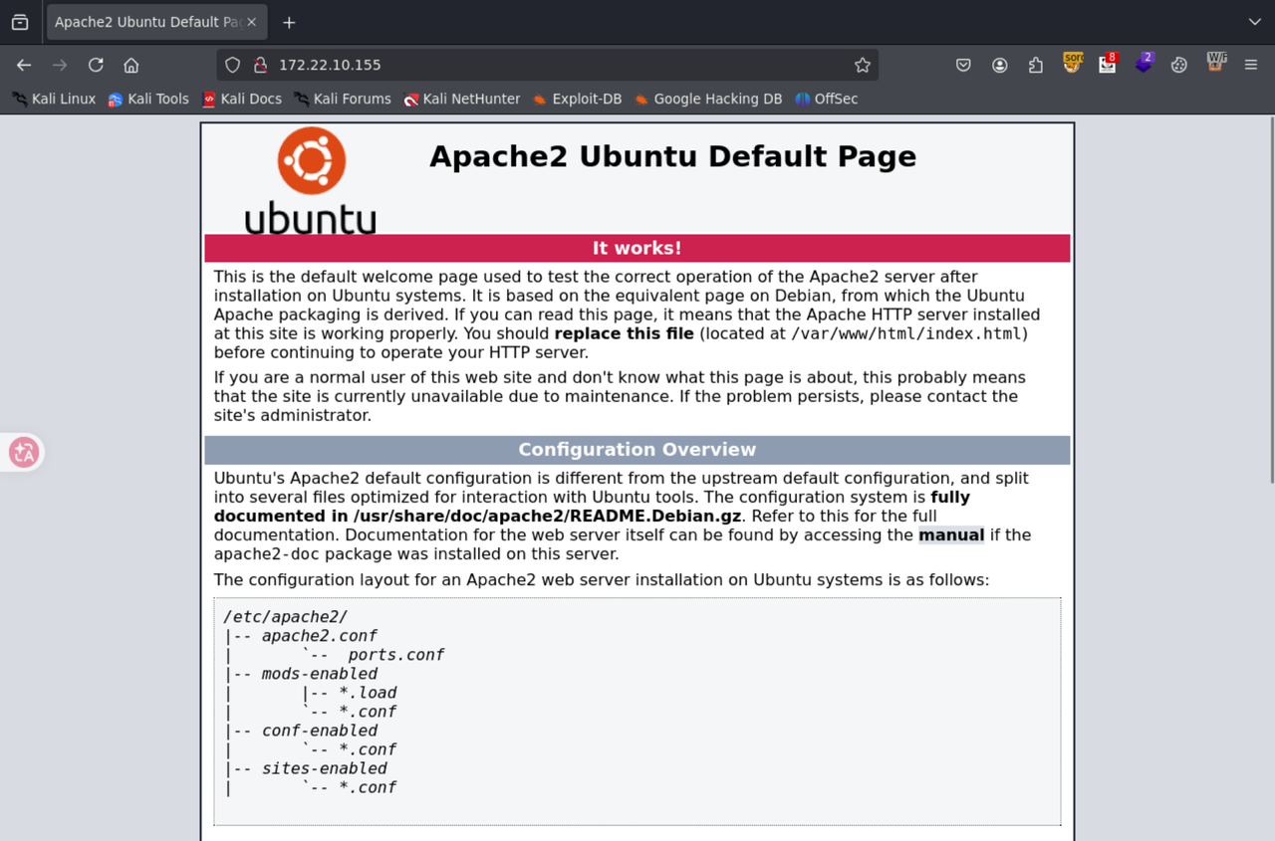Image resolution: width=1275 pixels, height=841 pixels.
Task: Open the OffSec bookmark
Action: (x=826, y=99)
